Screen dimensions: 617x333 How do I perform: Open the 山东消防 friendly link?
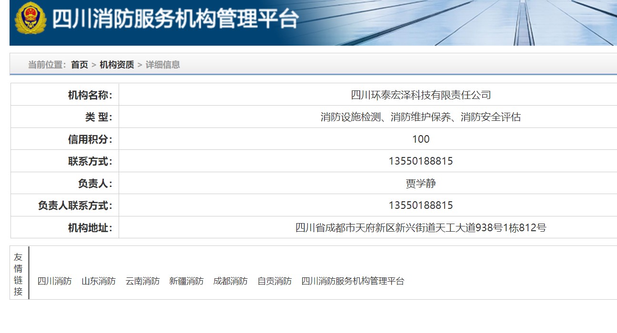click(x=99, y=281)
